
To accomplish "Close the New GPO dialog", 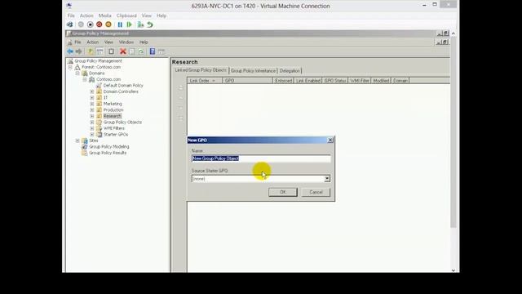I will tap(330, 140).
